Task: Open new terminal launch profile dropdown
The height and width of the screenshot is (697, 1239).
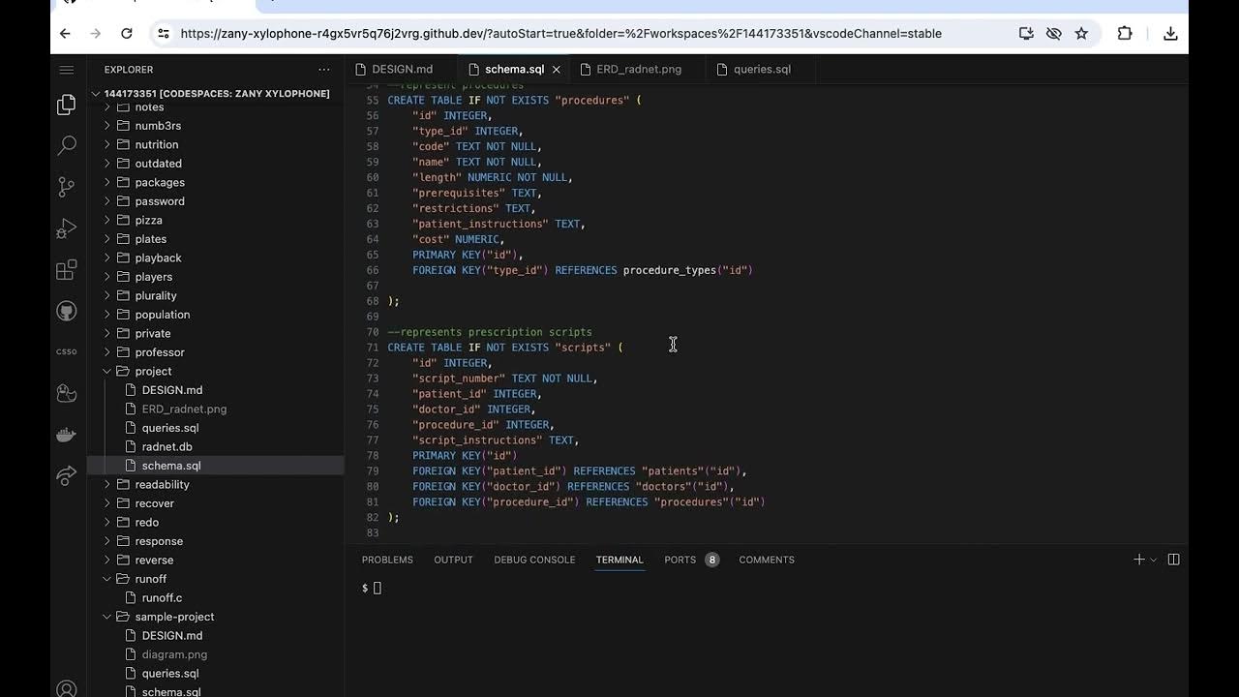Action: tap(1153, 560)
